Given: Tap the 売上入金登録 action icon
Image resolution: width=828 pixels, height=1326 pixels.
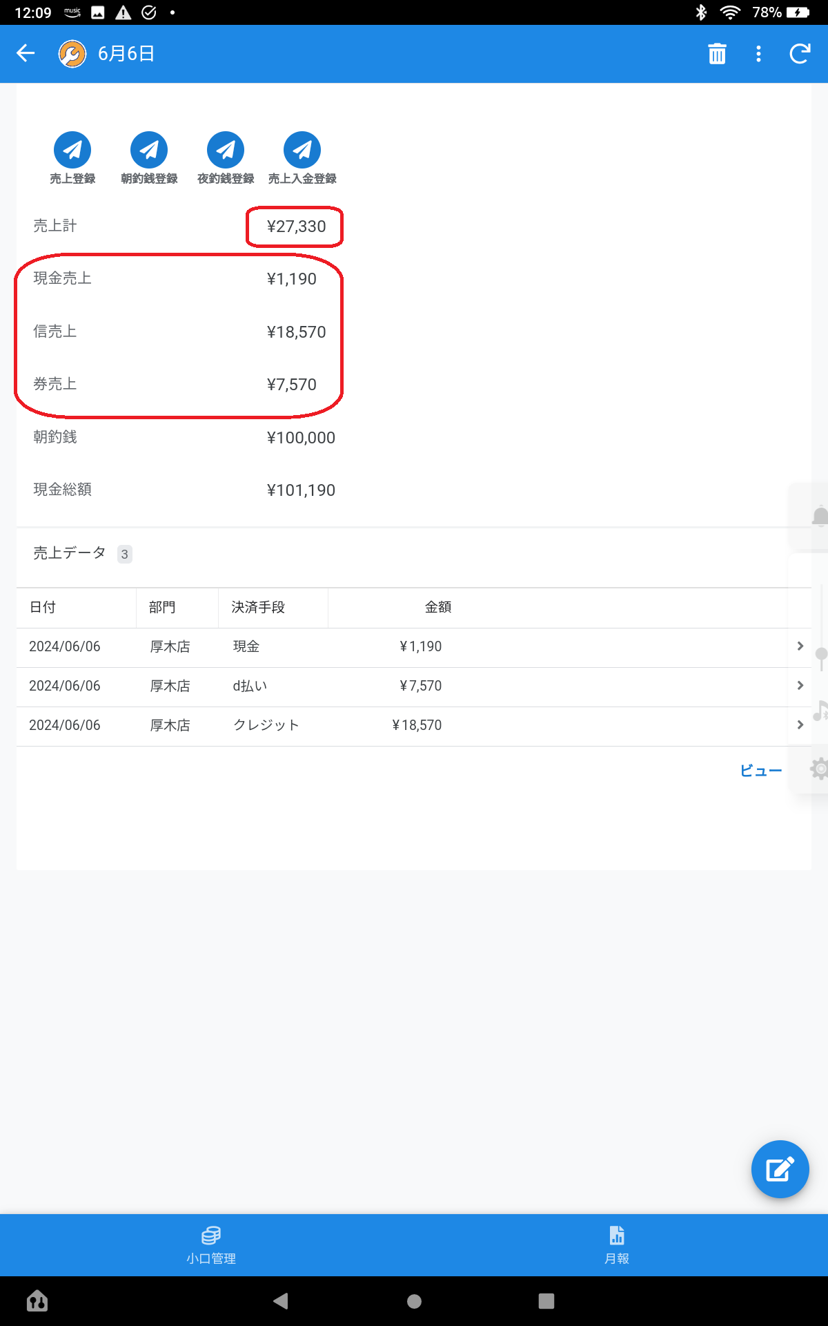Looking at the screenshot, I should pyautogui.click(x=302, y=150).
